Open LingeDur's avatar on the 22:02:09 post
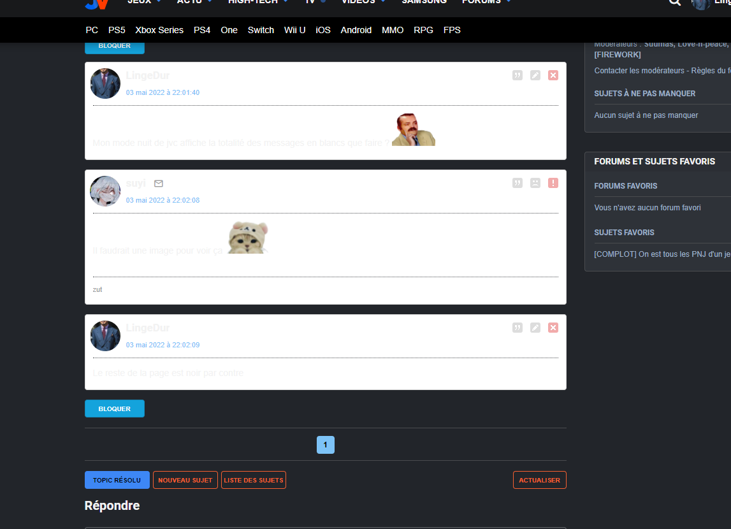 [x=105, y=336]
